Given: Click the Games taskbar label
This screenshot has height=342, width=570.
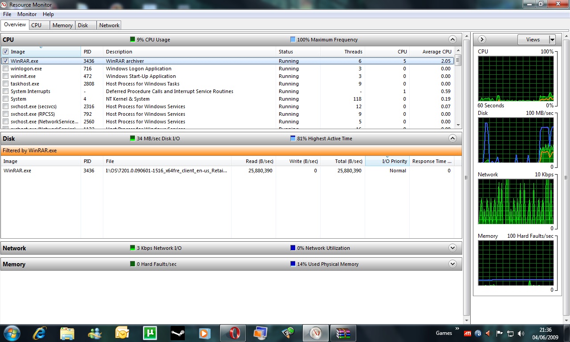Looking at the screenshot, I should pyautogui.click(x=444, y=333).
